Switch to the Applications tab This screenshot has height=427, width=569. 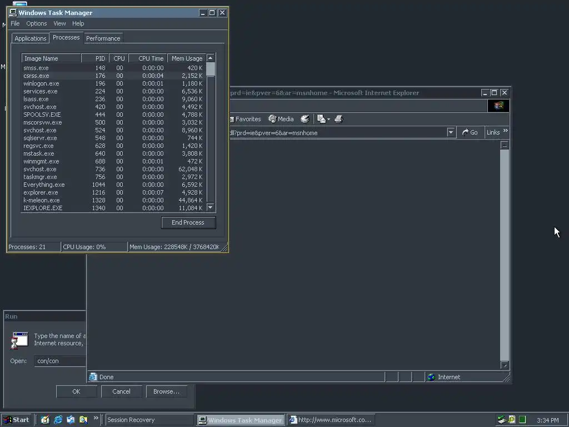click(31, 38)
